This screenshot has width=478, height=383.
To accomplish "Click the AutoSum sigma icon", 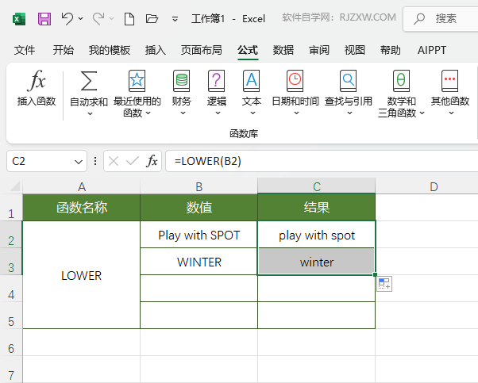I will [x=89, y=81].
